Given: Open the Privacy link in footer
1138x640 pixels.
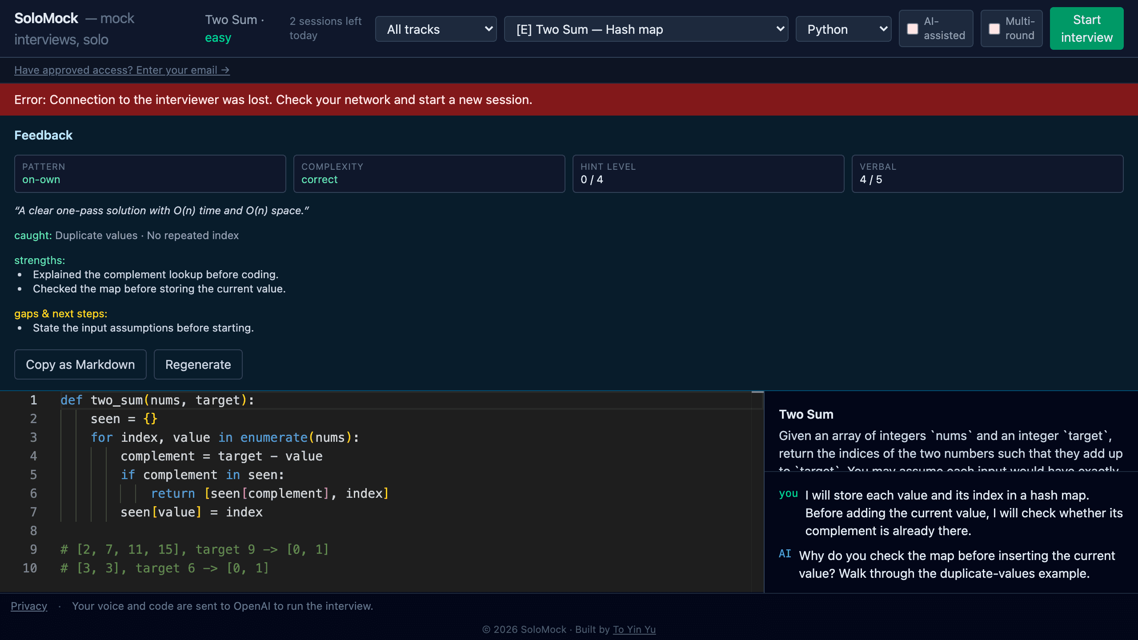Looking at the screenshot, I should pyautogui.click(x=29, y=606).
